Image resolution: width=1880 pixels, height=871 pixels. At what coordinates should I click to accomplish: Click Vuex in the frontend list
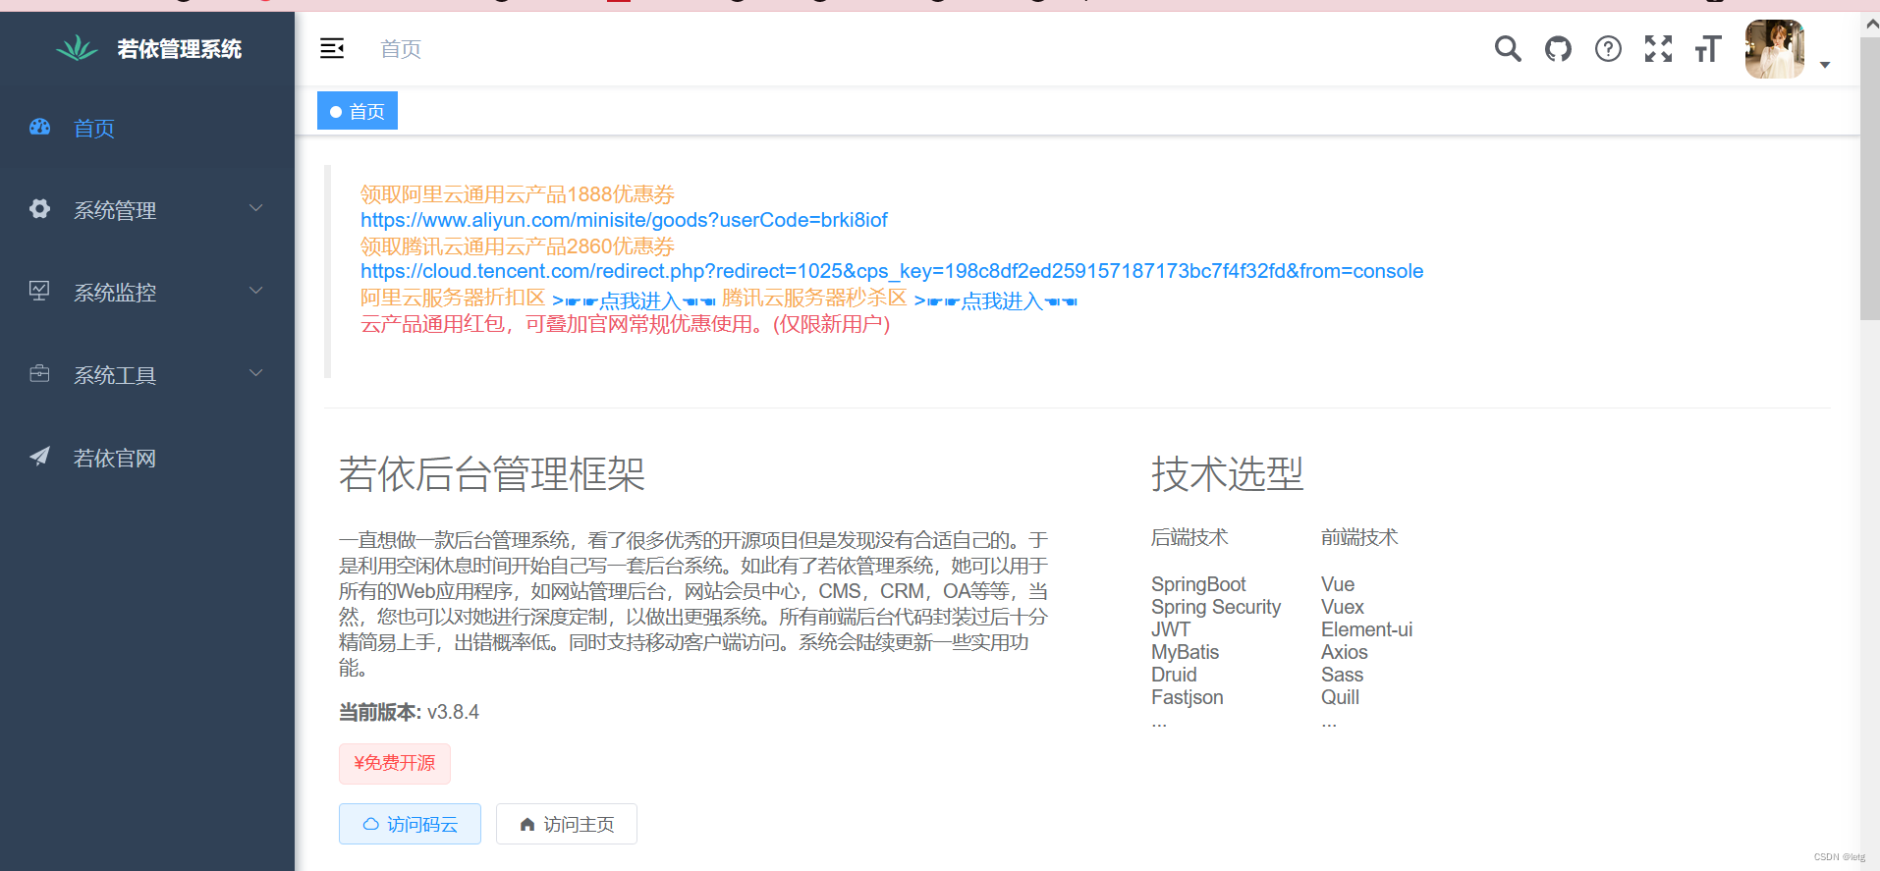[x=1343, y=607]
